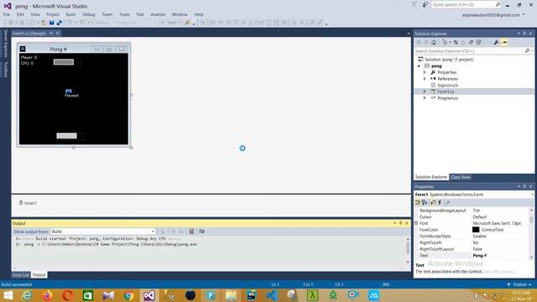Select bigicon.ico in Solution Explorer
Image resolution: width=537 pixels, height=302 pixels.
[447, 86]
